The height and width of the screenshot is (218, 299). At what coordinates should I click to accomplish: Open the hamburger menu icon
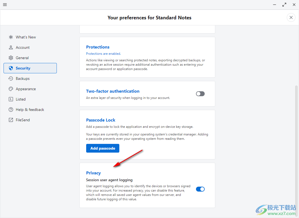pyautogui.click(x=5, y=5)
